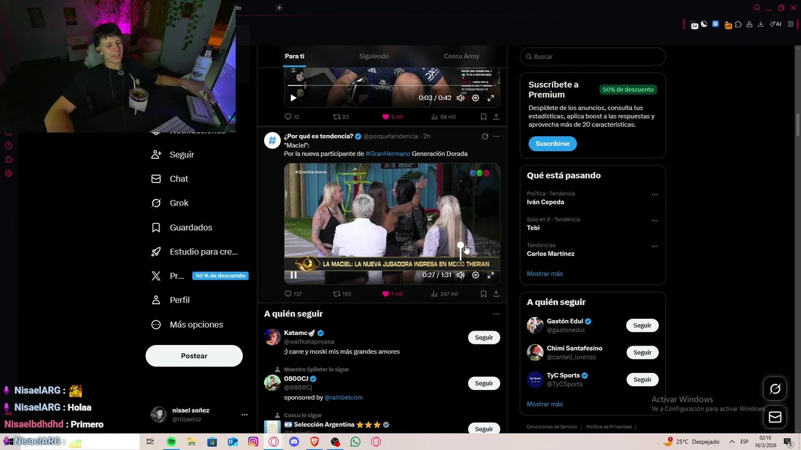Reply to the post with 12 comments
The image size is (801, 450).
[292, 117]
